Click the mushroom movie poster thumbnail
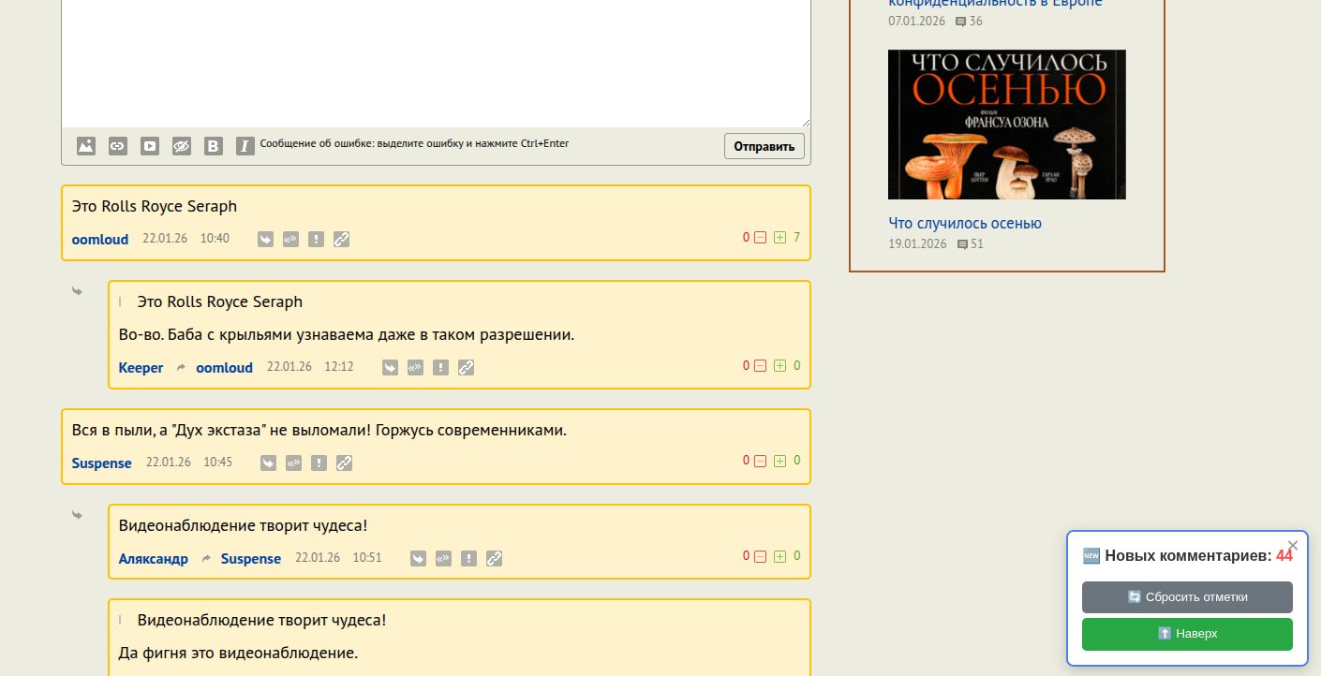The width and height of the screenshot is (1321, 676). coord(1006,125)
